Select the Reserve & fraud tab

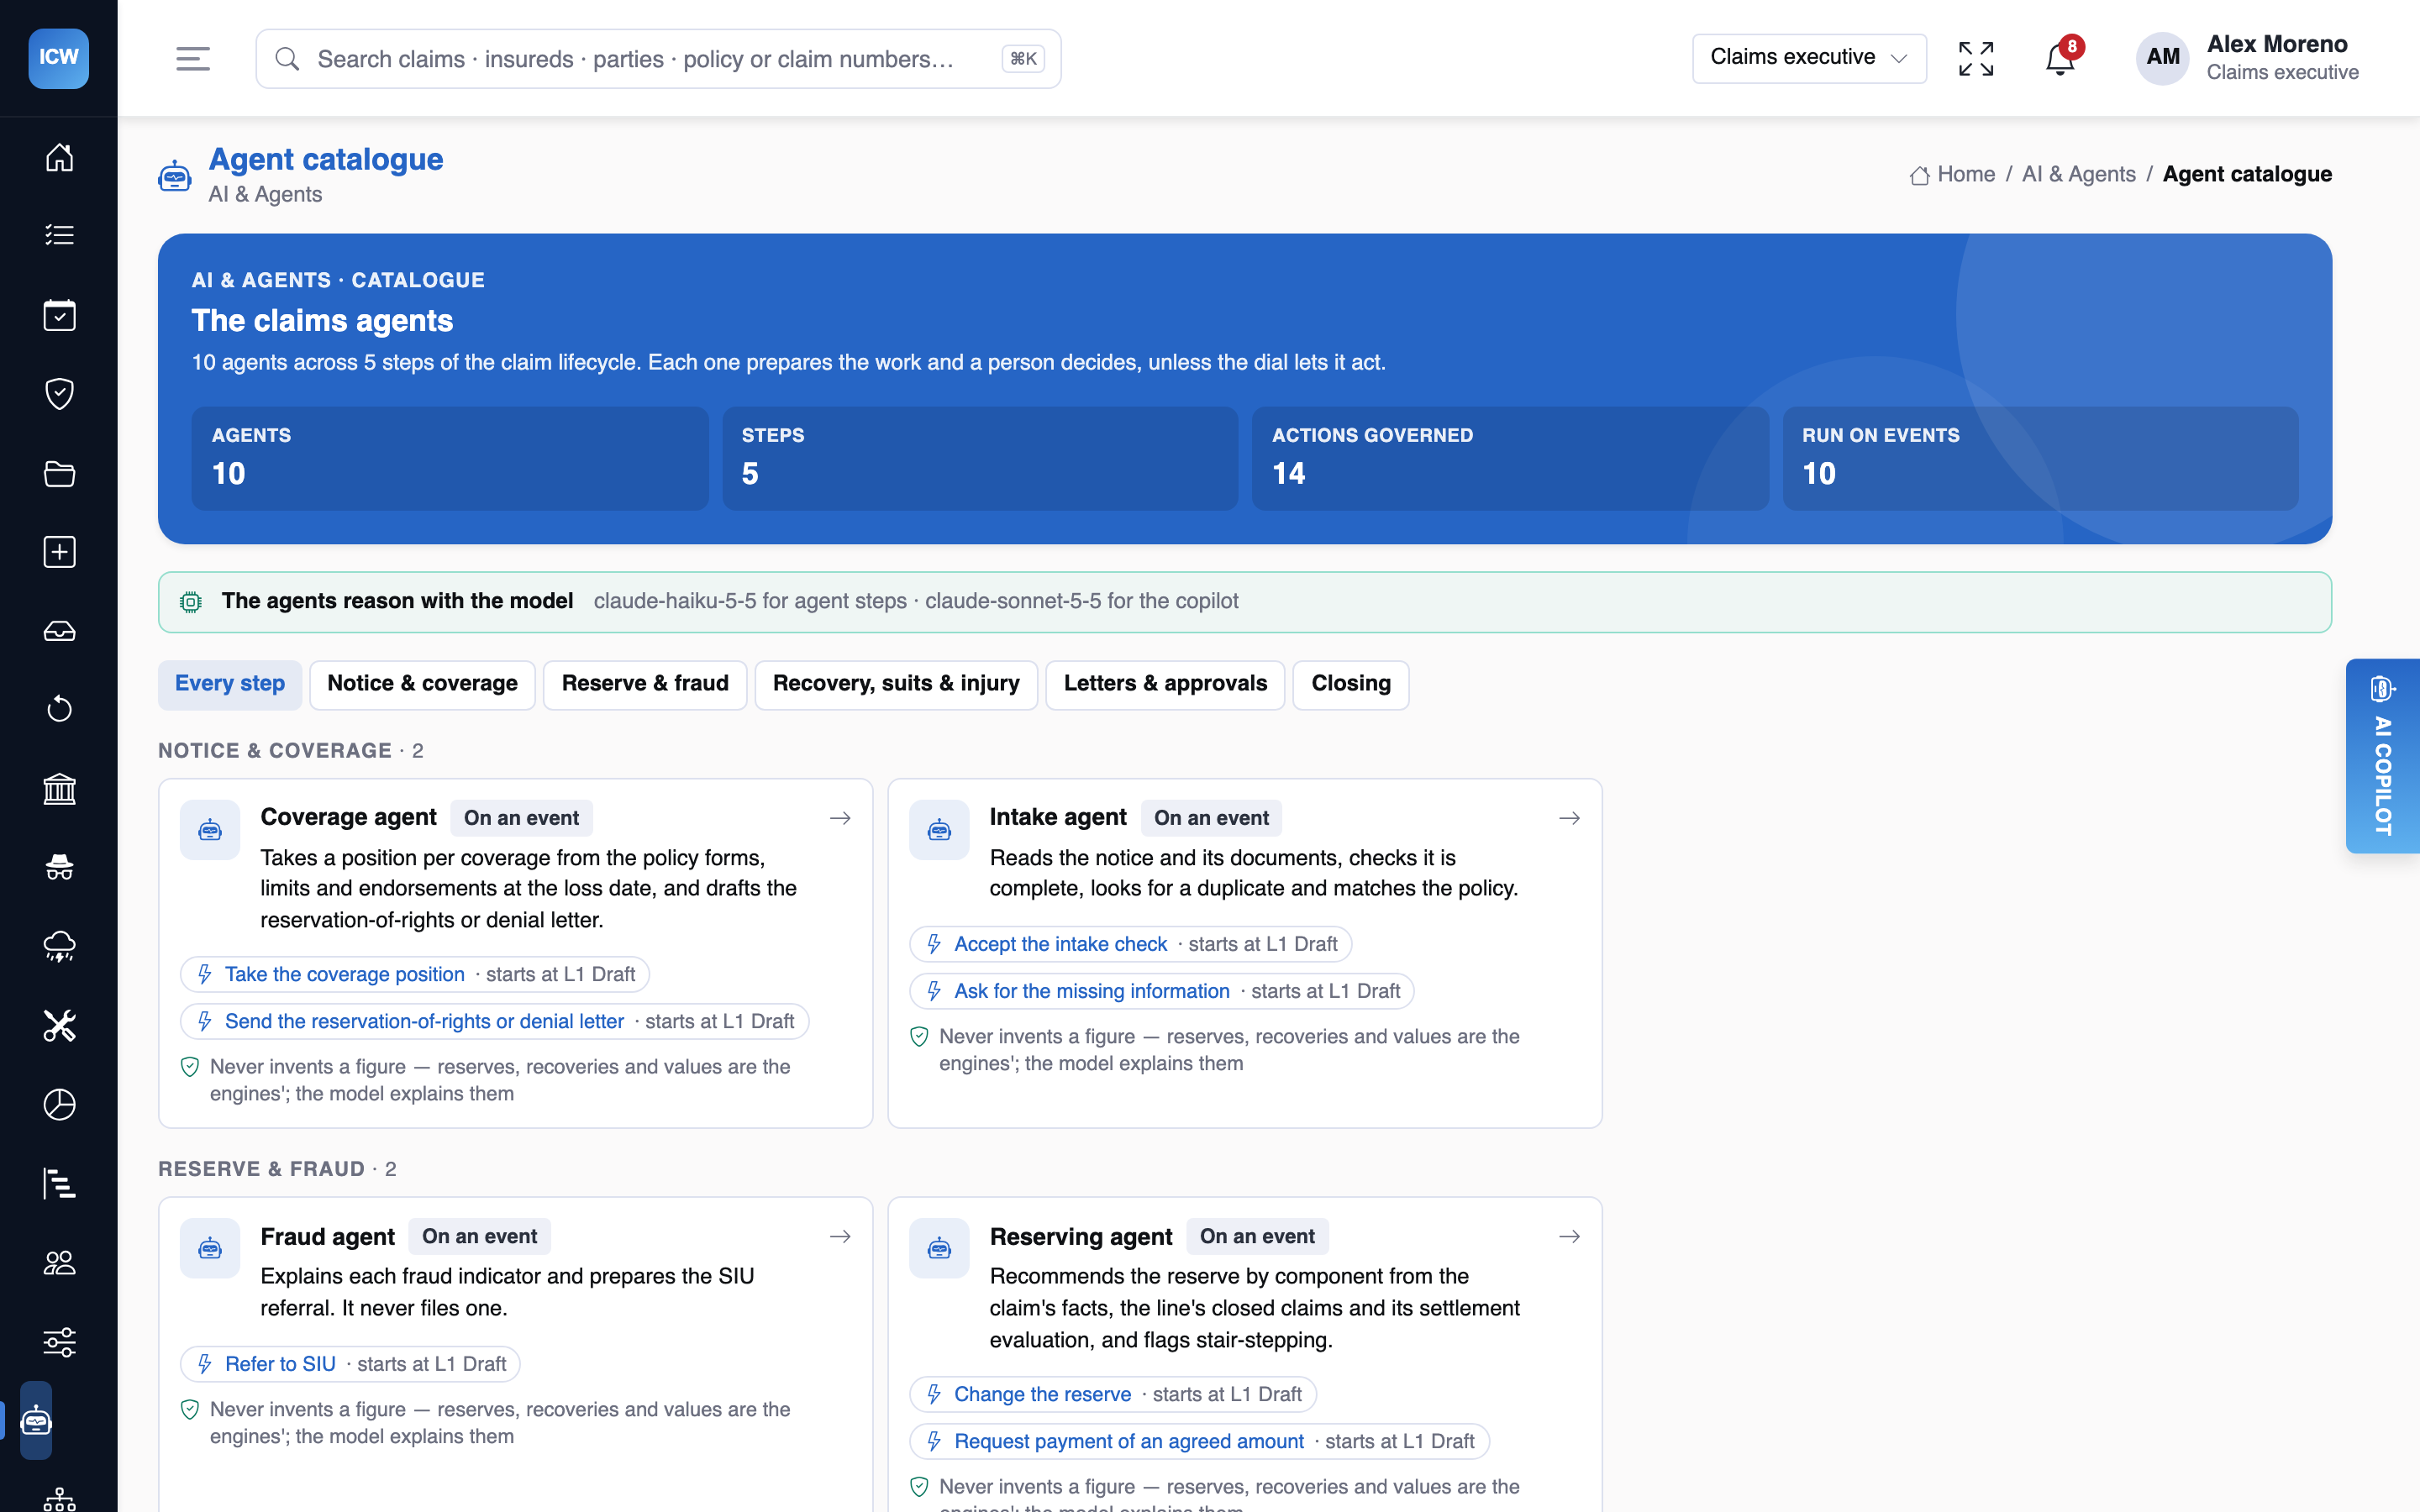point(645,684)
